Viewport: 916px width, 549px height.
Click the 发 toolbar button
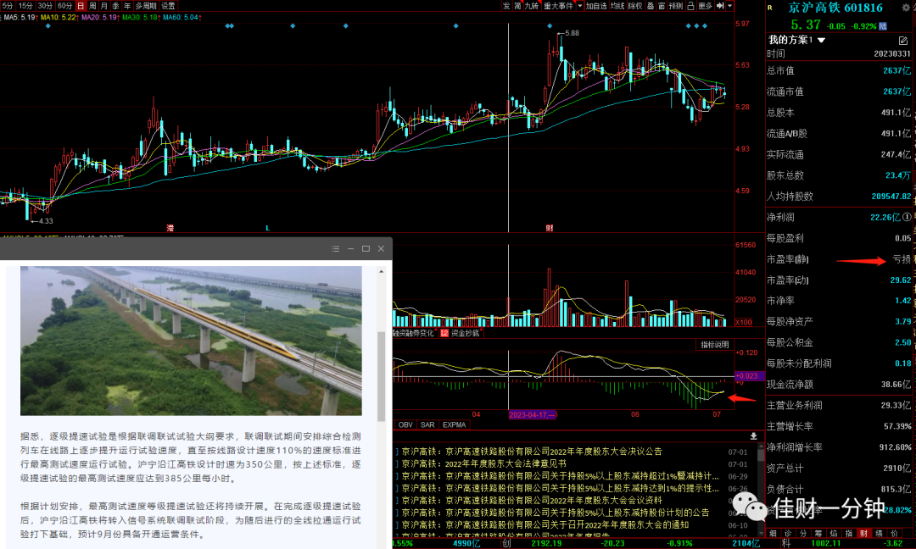tap(505, 5)
